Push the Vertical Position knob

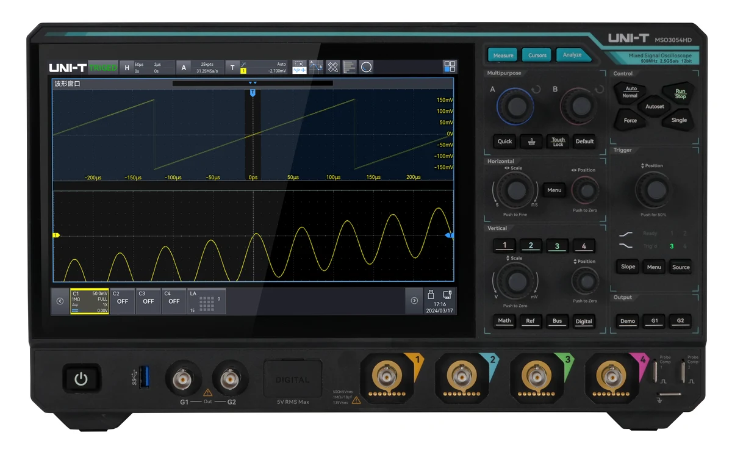(586, 281)
